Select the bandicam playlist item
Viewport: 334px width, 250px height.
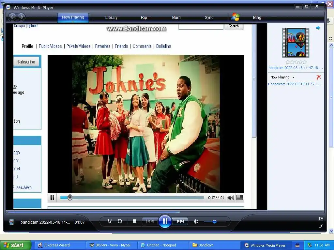(x=296, y=84)
